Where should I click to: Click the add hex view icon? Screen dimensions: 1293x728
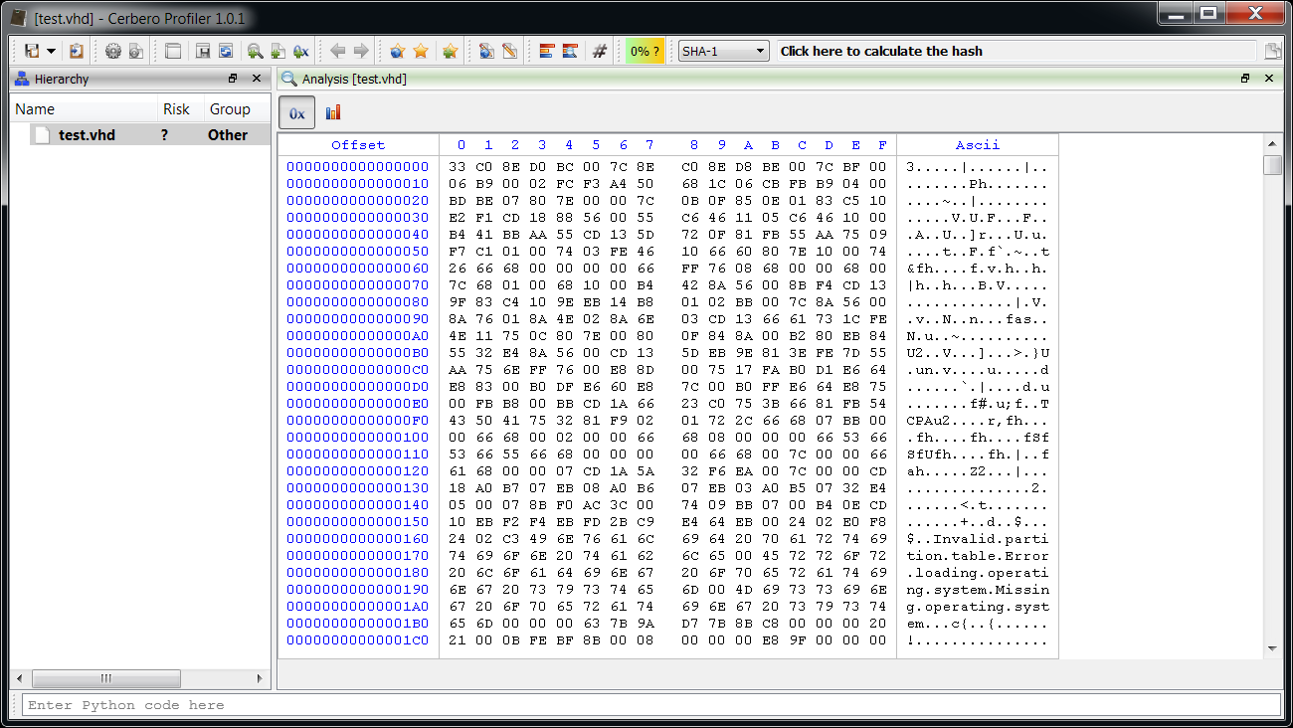pos(300,51)
